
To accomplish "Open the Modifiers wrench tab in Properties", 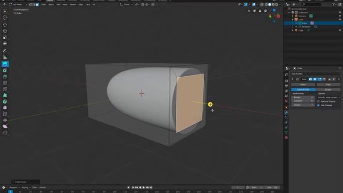I will coord(286,113).
